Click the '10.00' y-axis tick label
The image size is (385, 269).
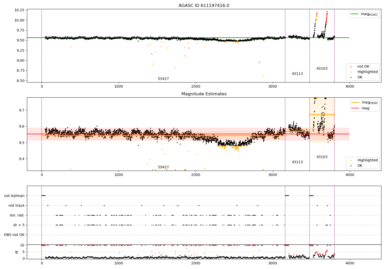20,20
